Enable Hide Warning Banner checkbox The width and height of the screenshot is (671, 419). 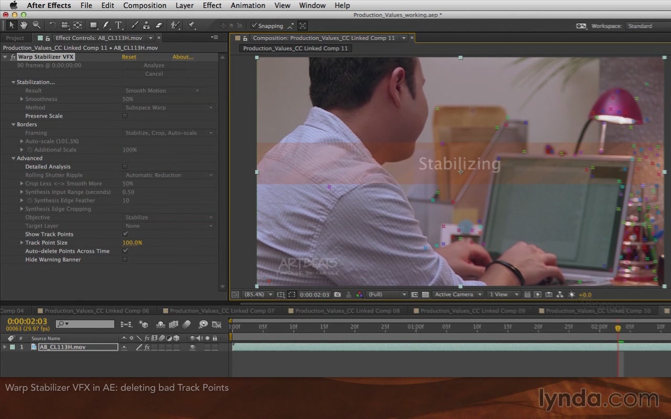pyautogui.click(x=125, y=259)
